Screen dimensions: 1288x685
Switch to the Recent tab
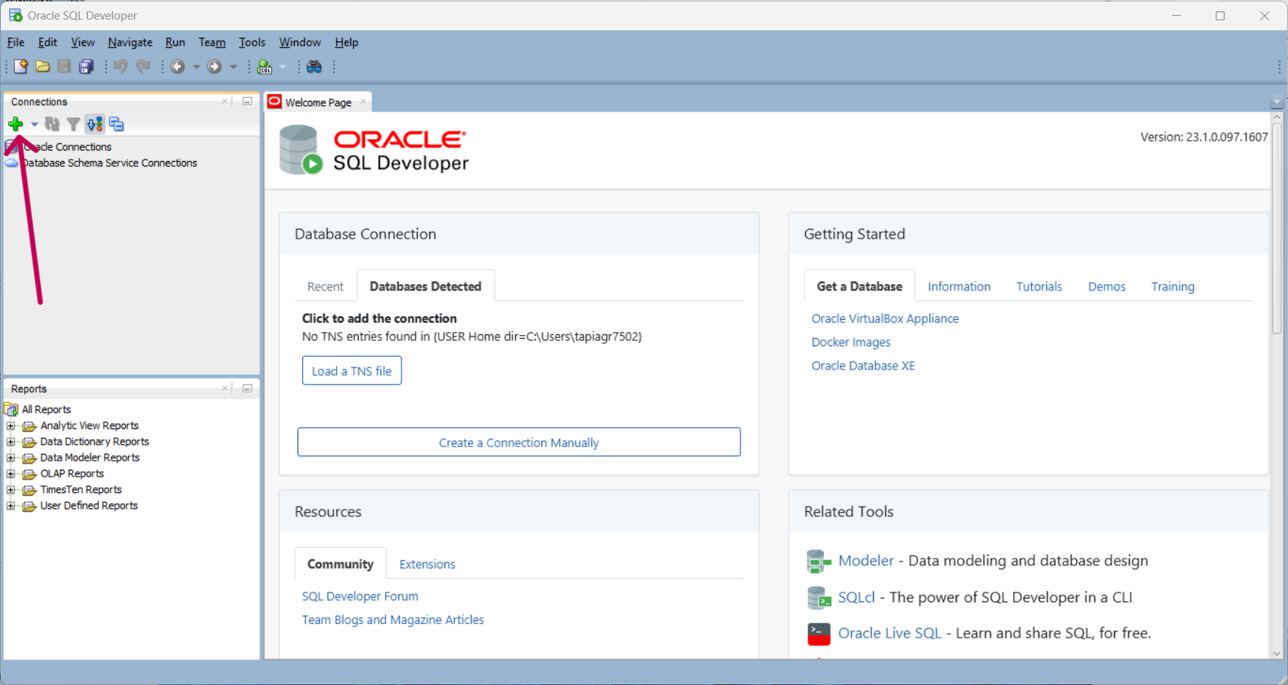(x=325, y=287)
